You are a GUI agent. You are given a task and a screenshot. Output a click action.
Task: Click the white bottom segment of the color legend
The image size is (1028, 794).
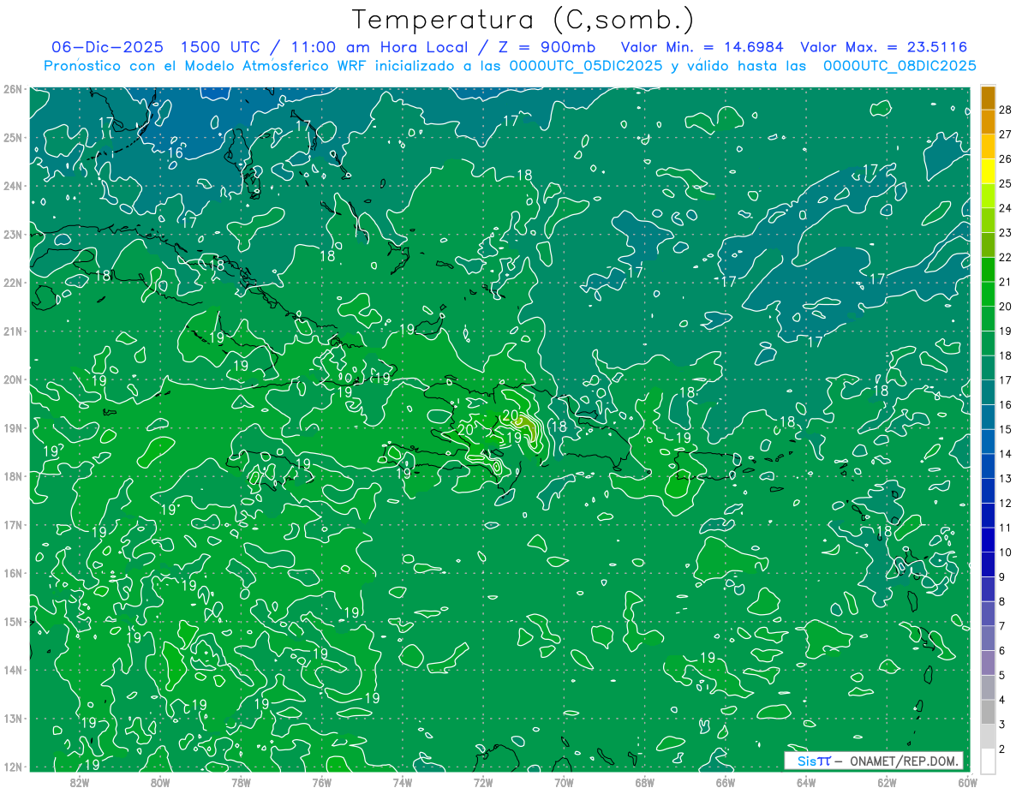988,760
